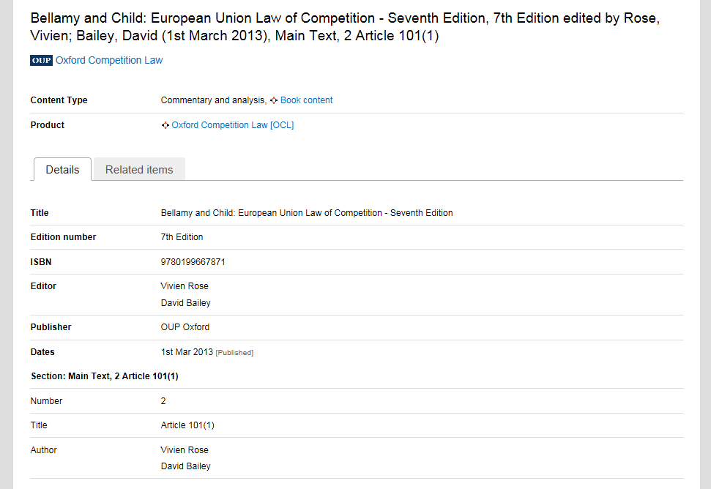Click the OUP logo icon

click(x=41, y=61)
